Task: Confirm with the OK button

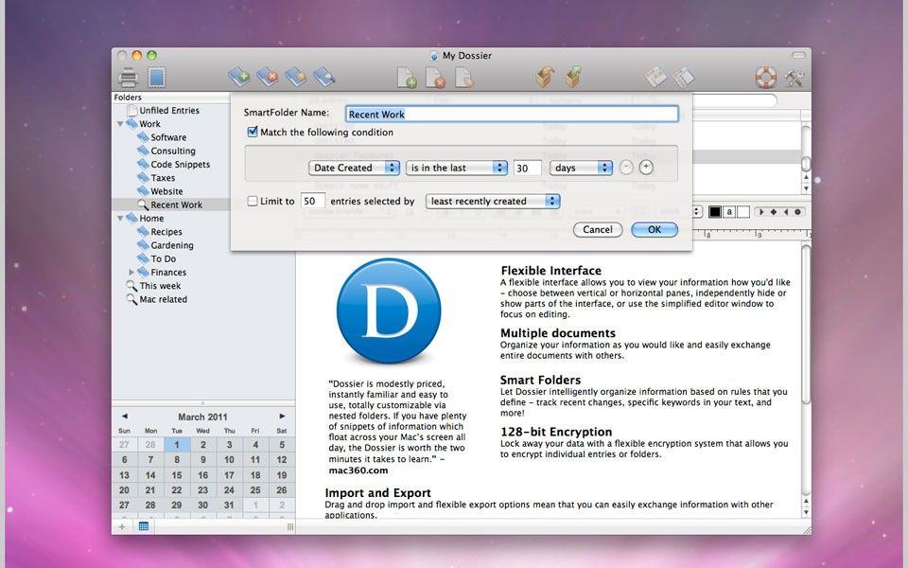Action: [655, 229]
